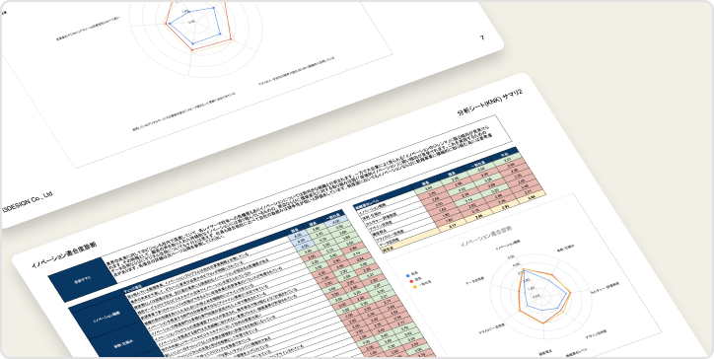The width and height of the screenshot is (714, 359).
Task: Click the yellow legend dot in radar chart
Action: pos(415,287)
